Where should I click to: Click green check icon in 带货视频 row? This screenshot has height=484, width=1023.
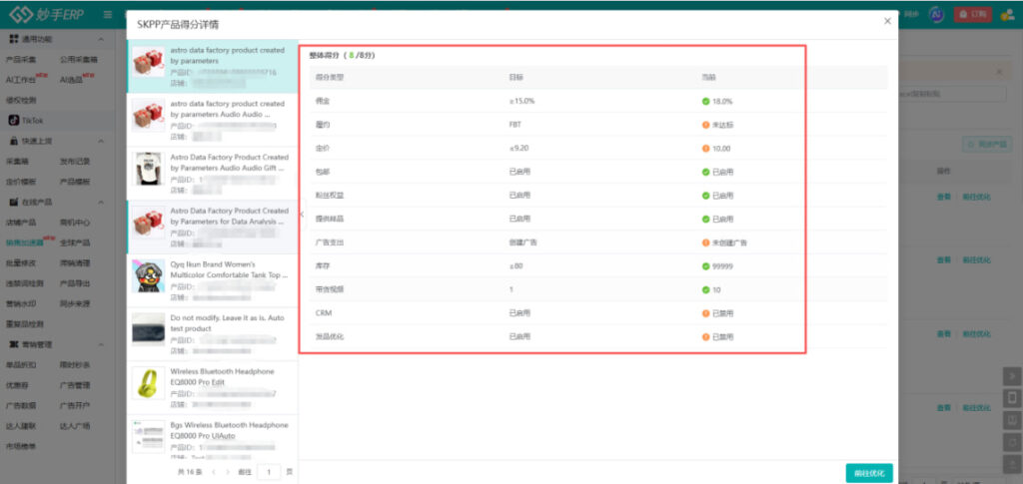pyautogui.click(x=705, y=289)
